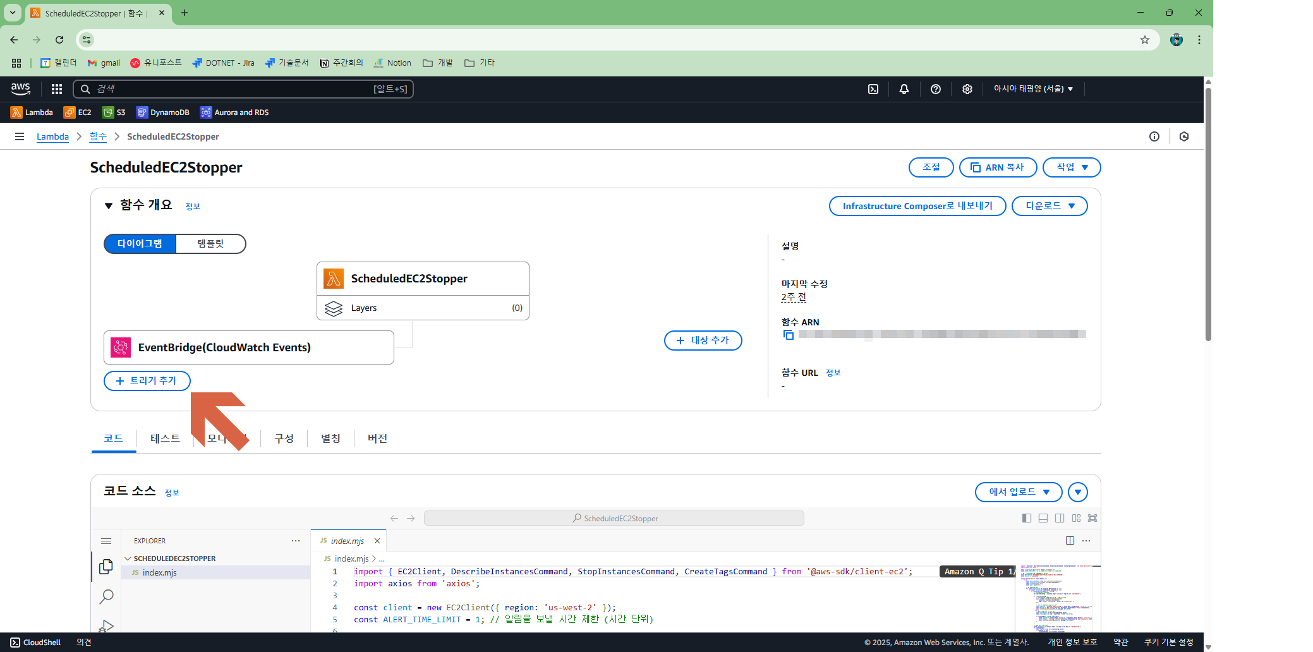Click the page vertical scrollbar
The image size is (1313, 652).
[1208, 215]
